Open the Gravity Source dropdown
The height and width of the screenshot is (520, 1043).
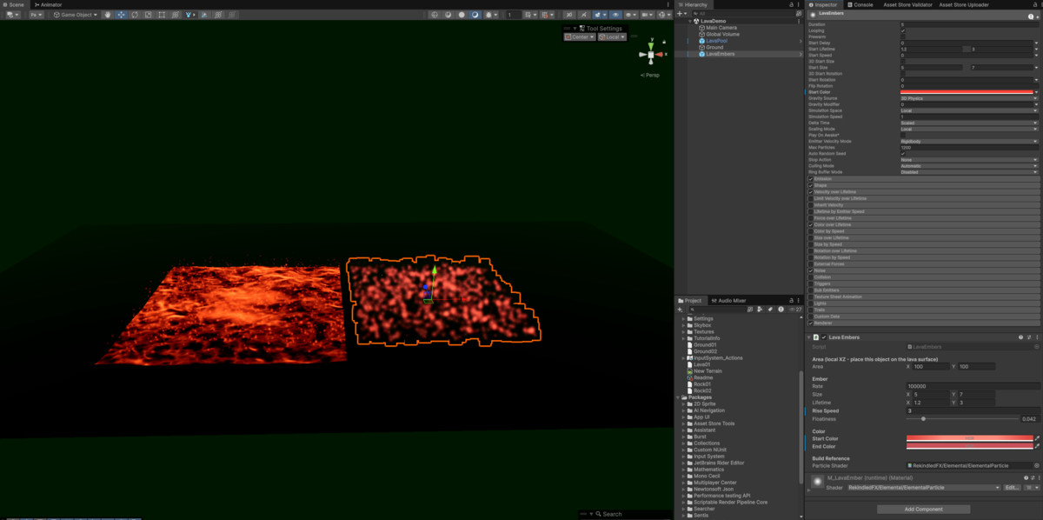tap(969, 98)
